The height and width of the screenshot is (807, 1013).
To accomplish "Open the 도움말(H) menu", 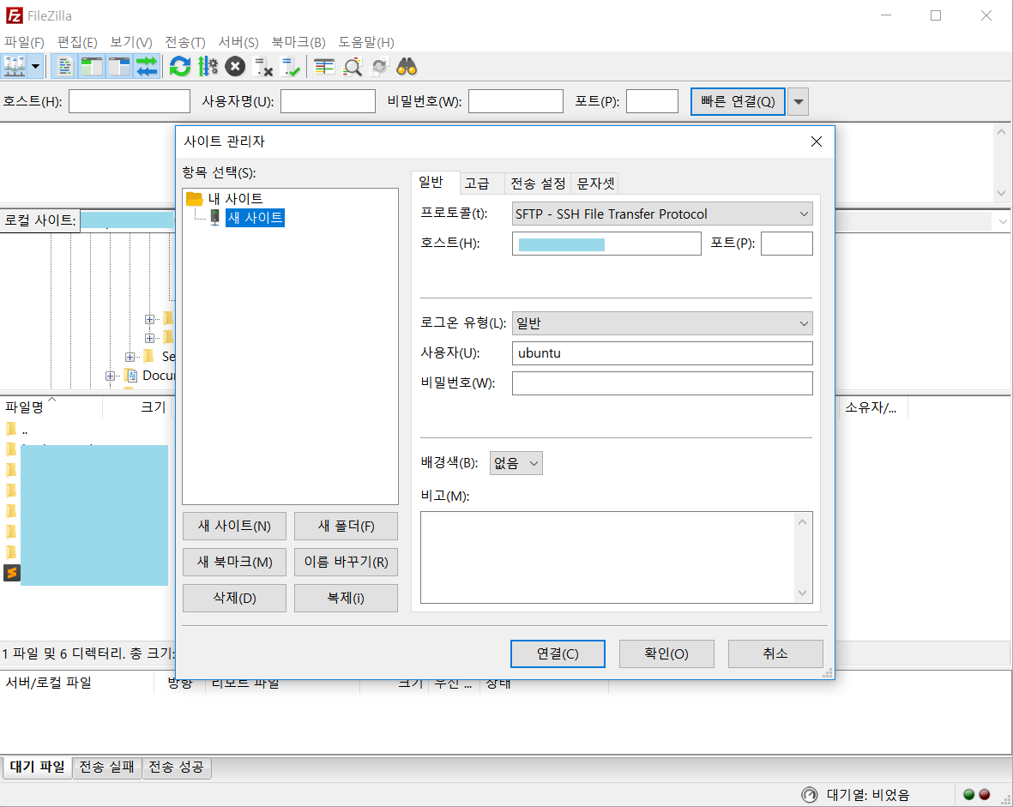I will pyautogui.click(x=365, y=42).
